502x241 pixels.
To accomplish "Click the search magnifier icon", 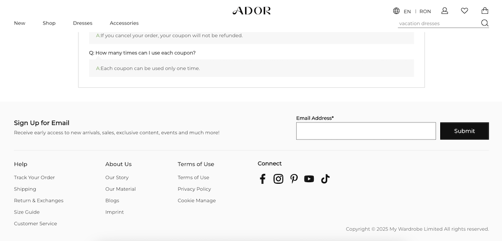I will (485, 23).
